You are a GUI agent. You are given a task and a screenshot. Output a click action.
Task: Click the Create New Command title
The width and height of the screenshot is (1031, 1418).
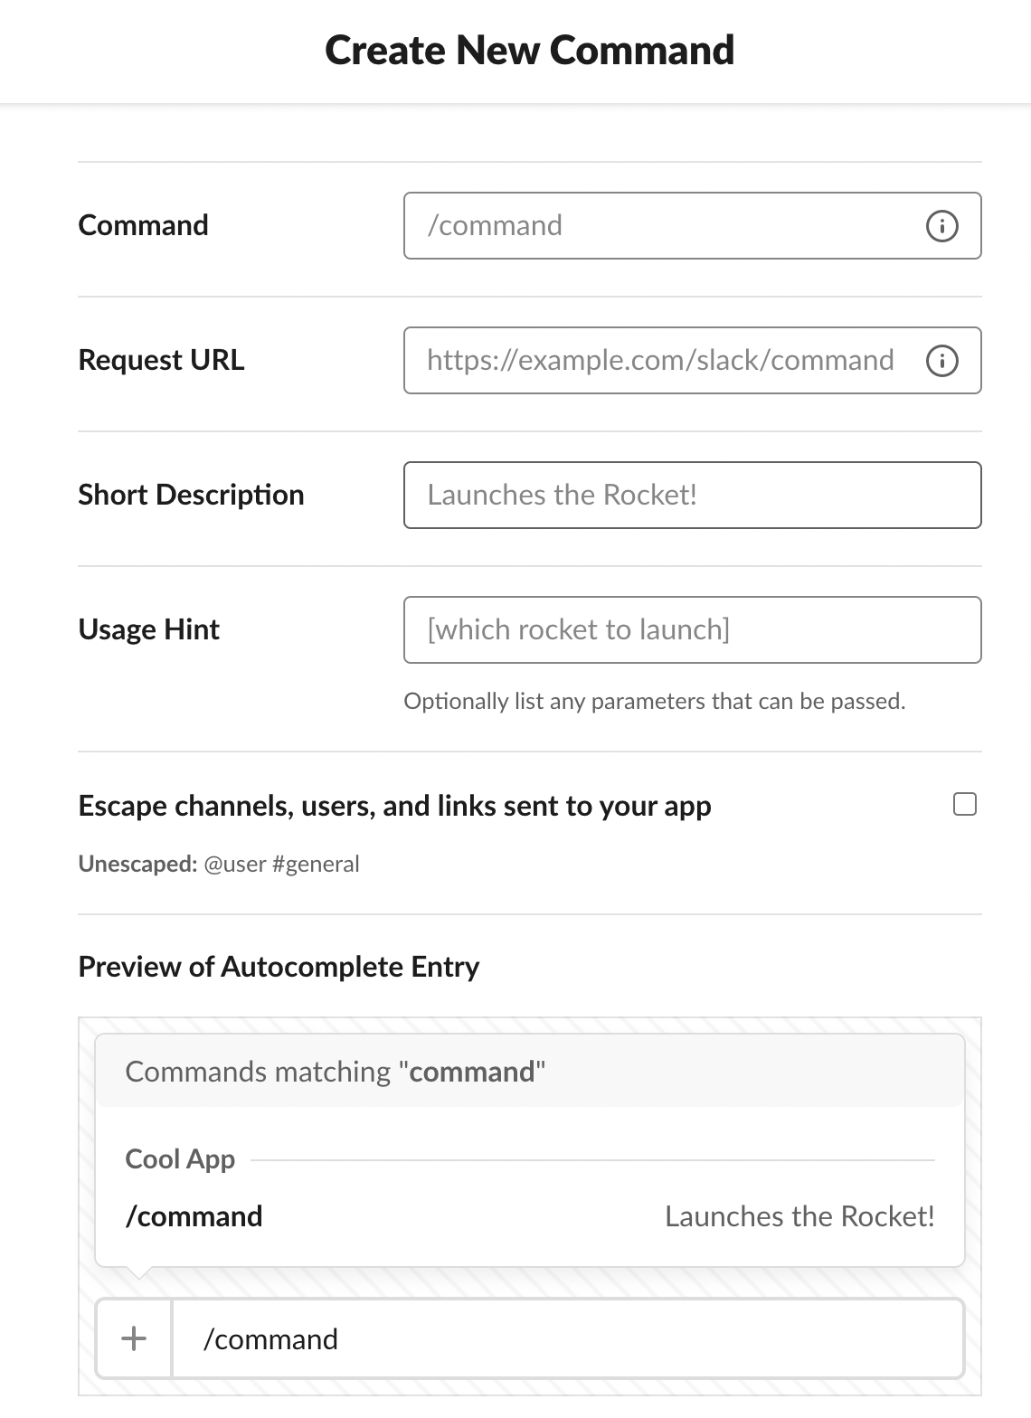point(530,50)
